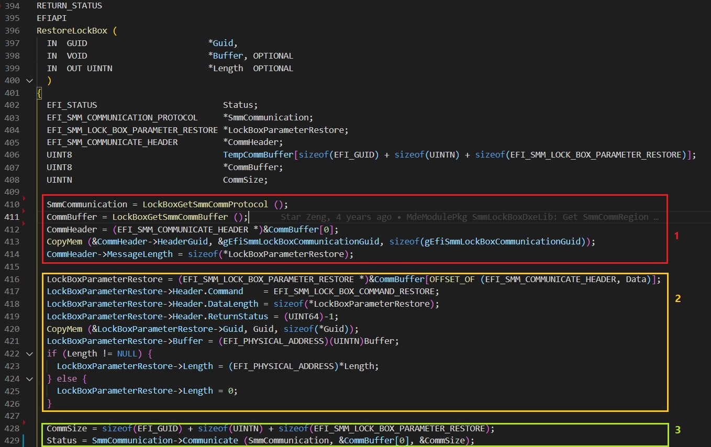Click the Communicate method call on line 429

coord(210,440)
